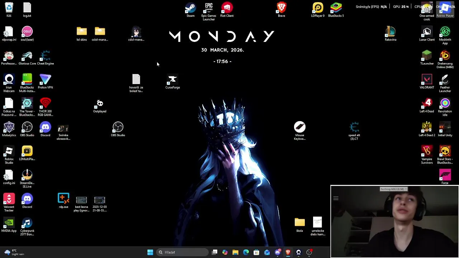Open the Roblox Player shortcut
This screenshot has width=459, height=258.
pyautogui.click(x=445, y=10)
